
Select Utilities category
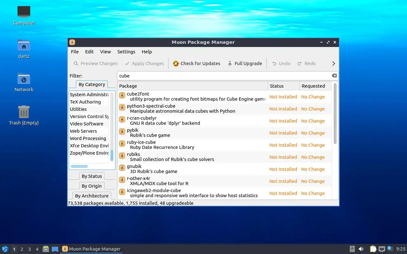tap(89, 109)
